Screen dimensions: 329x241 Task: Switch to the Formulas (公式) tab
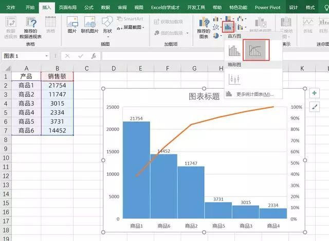tap(89, 8)
